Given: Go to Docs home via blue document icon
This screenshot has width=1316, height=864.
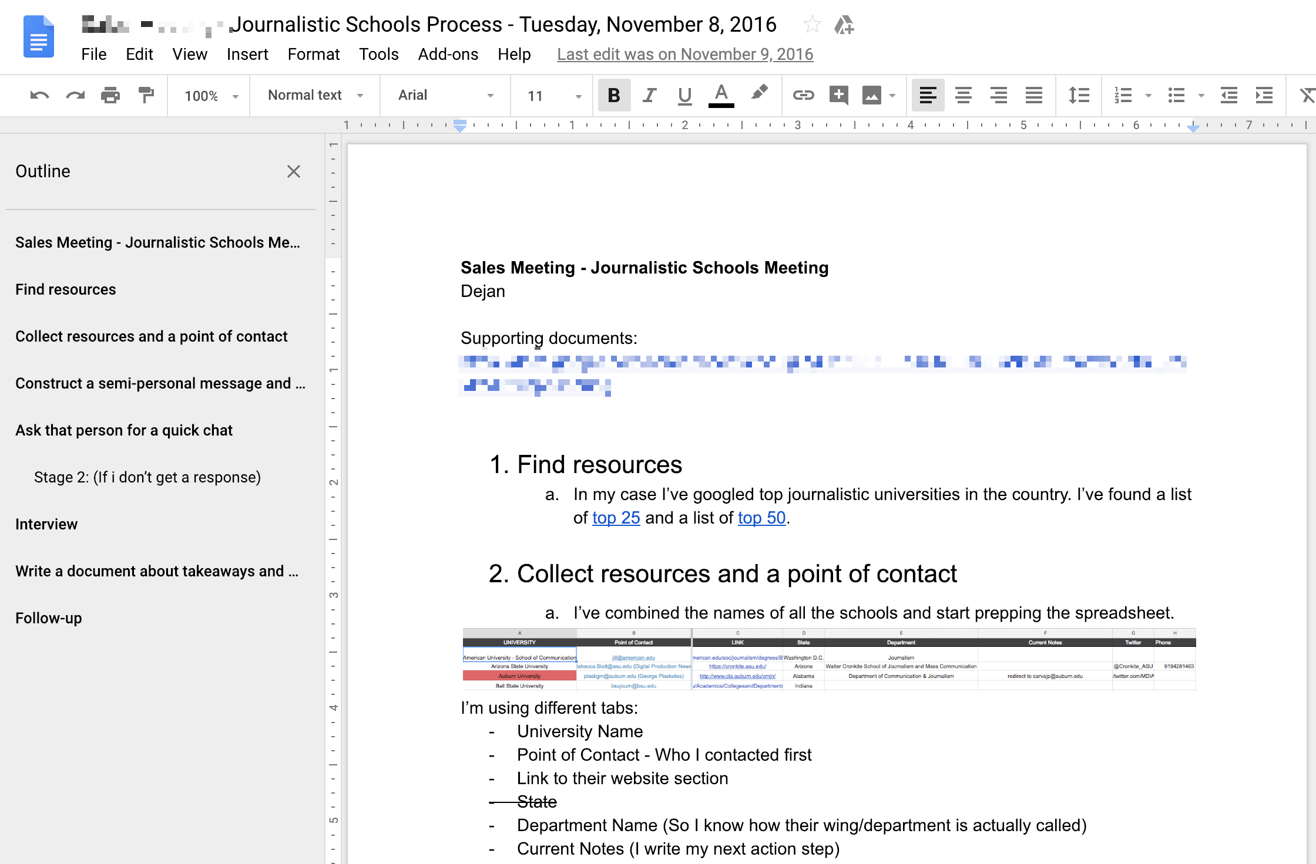Looking at the screenshot, I should coord(39,37).
